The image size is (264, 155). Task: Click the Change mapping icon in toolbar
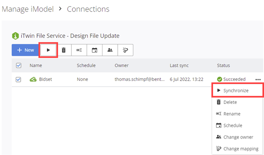(126, 50)
